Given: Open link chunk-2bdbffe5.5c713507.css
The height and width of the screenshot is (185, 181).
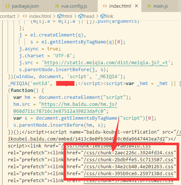Looking at the screenshot, I should [128, 160].
